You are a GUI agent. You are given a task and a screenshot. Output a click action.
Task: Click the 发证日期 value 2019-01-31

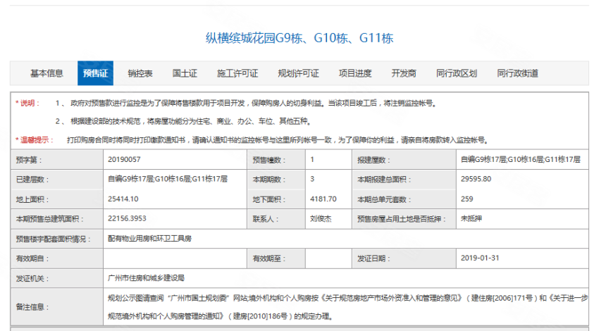pyautogui.click(x=480, y=258)
